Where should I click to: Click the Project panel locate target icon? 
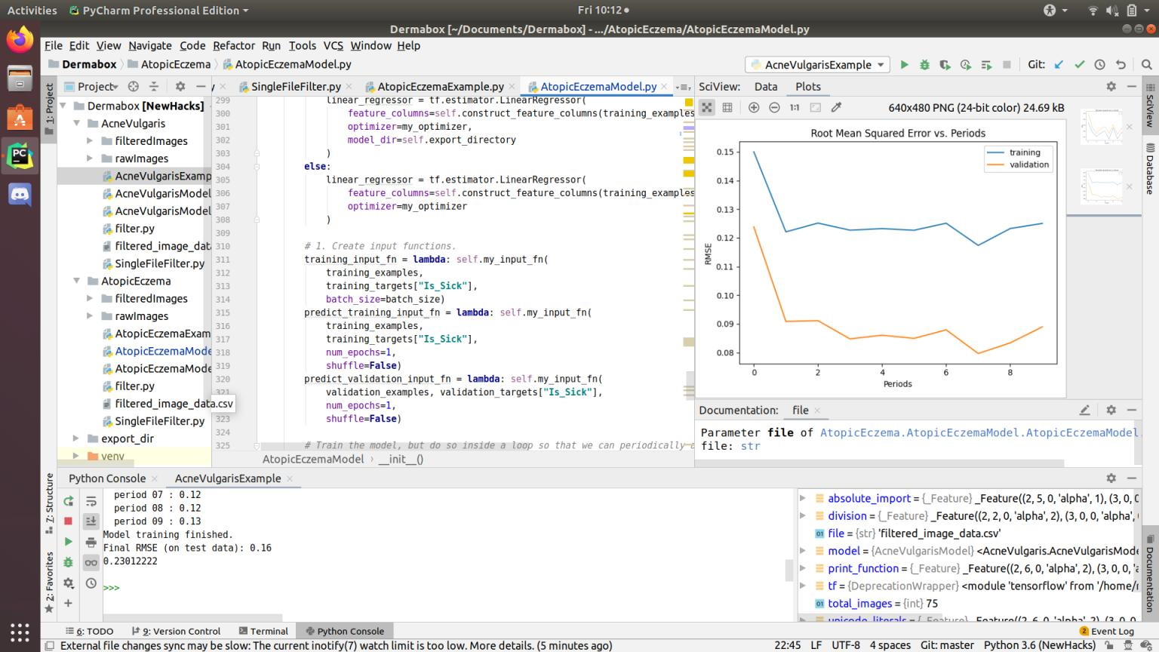[x=134, y=87]
